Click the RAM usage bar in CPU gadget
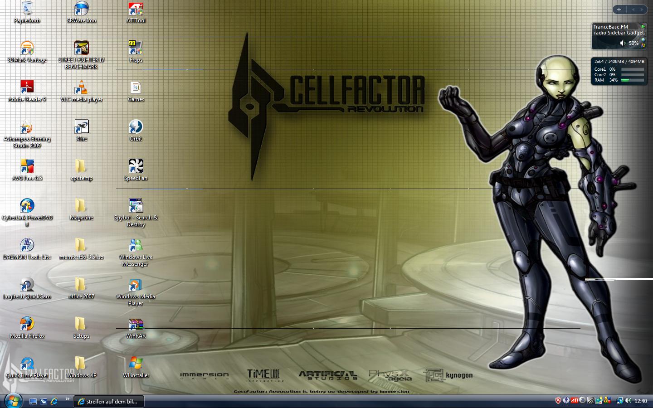Screen dimensions: 653x408 633,80
